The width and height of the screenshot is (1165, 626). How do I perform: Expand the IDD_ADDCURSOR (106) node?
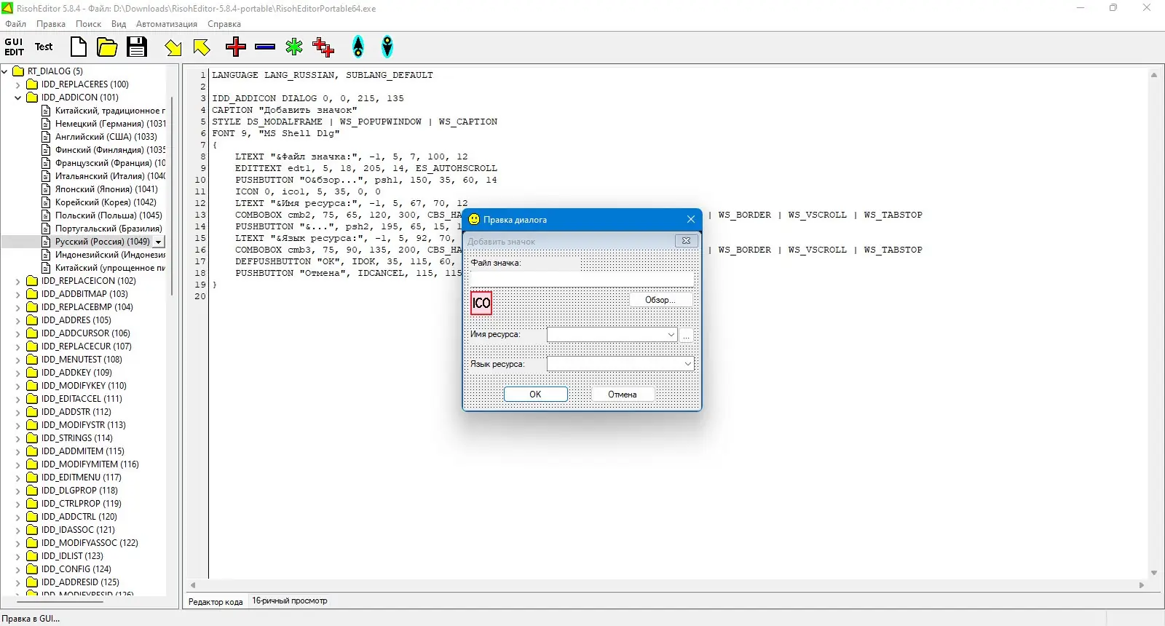18,333
